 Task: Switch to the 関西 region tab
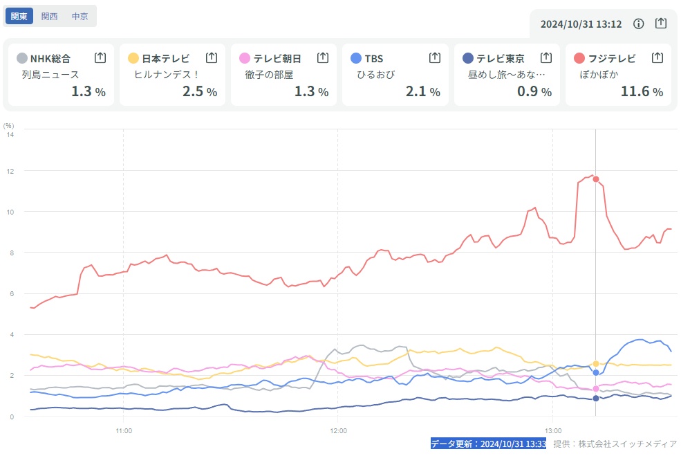point(50,16)
